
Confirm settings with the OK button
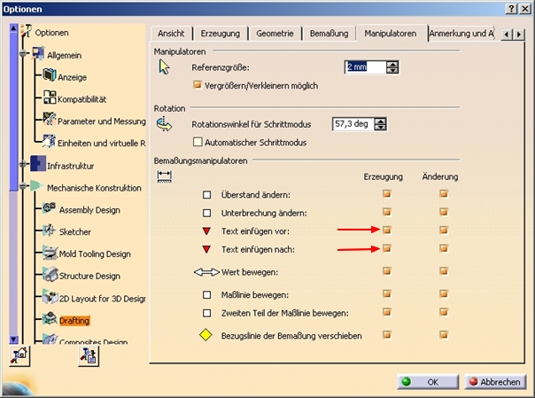(428, 382)
